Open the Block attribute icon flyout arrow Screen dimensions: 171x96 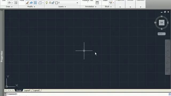(114, 3)
